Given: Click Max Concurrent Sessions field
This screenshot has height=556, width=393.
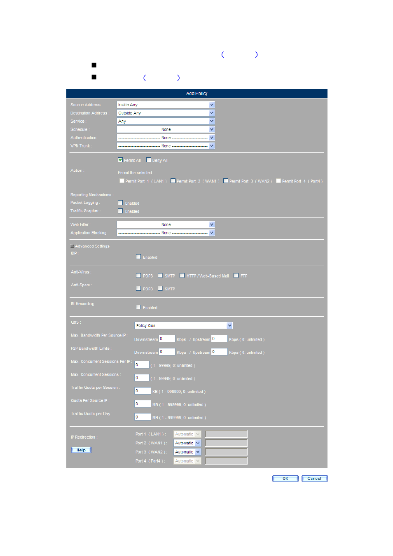Looking at the screenshot, I should tap(142, 378).
